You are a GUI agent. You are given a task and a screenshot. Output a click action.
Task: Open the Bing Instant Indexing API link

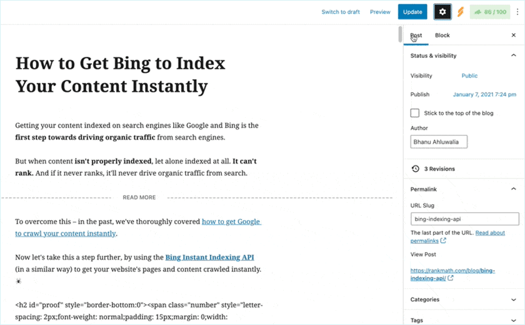point(209,257)
